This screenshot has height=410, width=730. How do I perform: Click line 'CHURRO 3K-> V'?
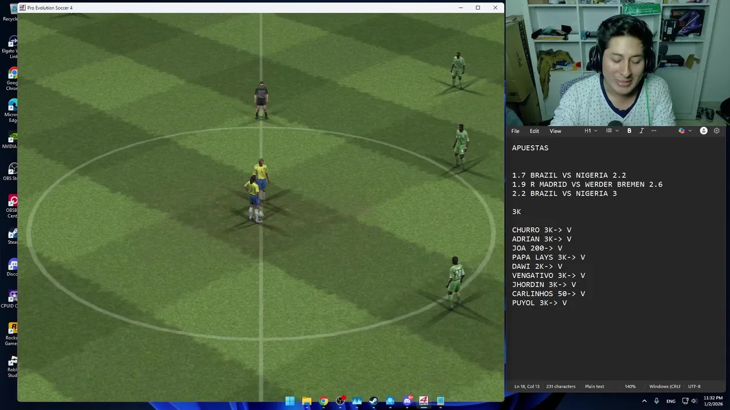point(542,230)
